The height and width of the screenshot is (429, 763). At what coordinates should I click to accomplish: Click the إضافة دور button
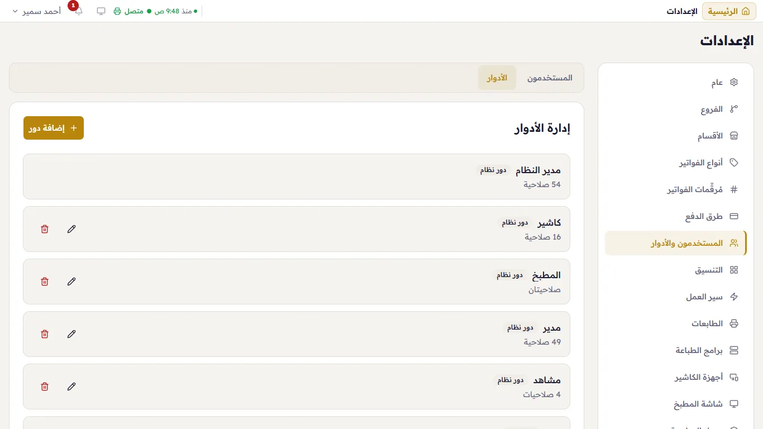[x=54, y=128]
